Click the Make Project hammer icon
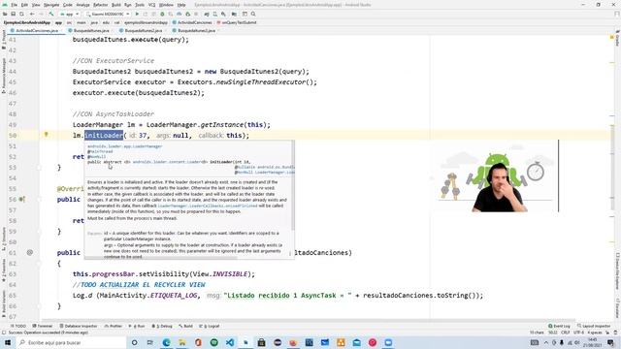The width and height of the screenshot is (621, 349). (51, 14)
